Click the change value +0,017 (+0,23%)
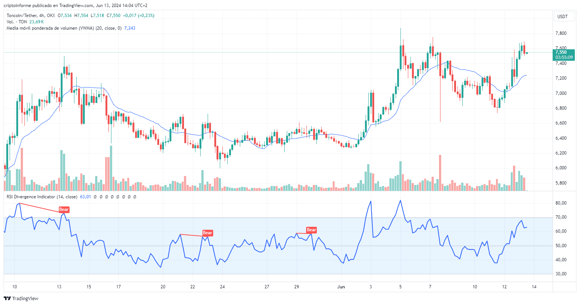Screen dimensions: 580x305 (x=139, y=16)
